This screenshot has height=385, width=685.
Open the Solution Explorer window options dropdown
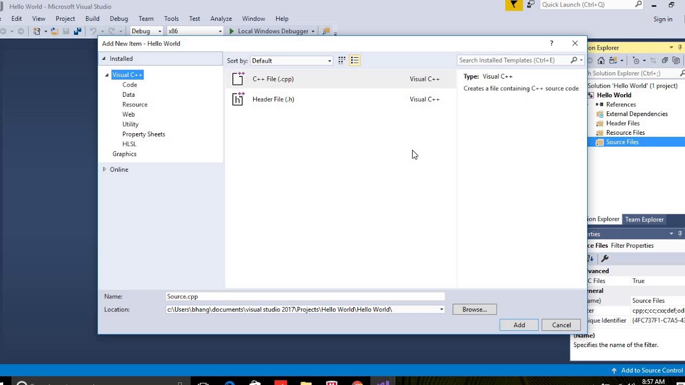point(671,48)
